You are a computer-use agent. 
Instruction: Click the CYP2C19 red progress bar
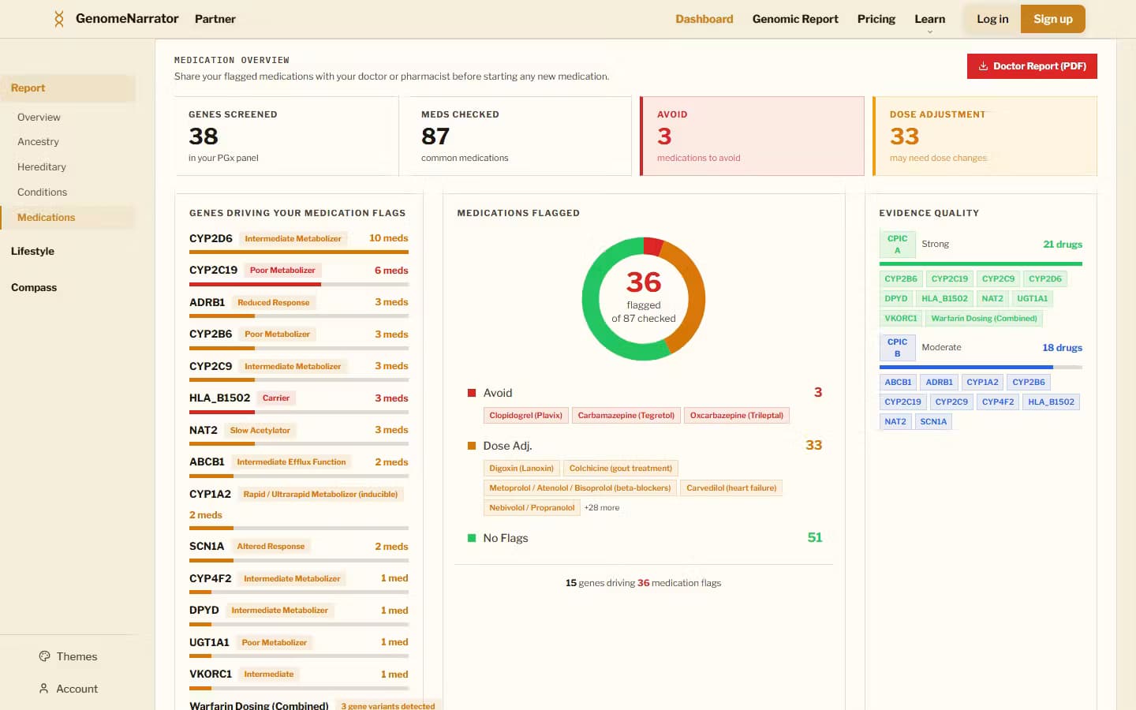click(255, 284)
